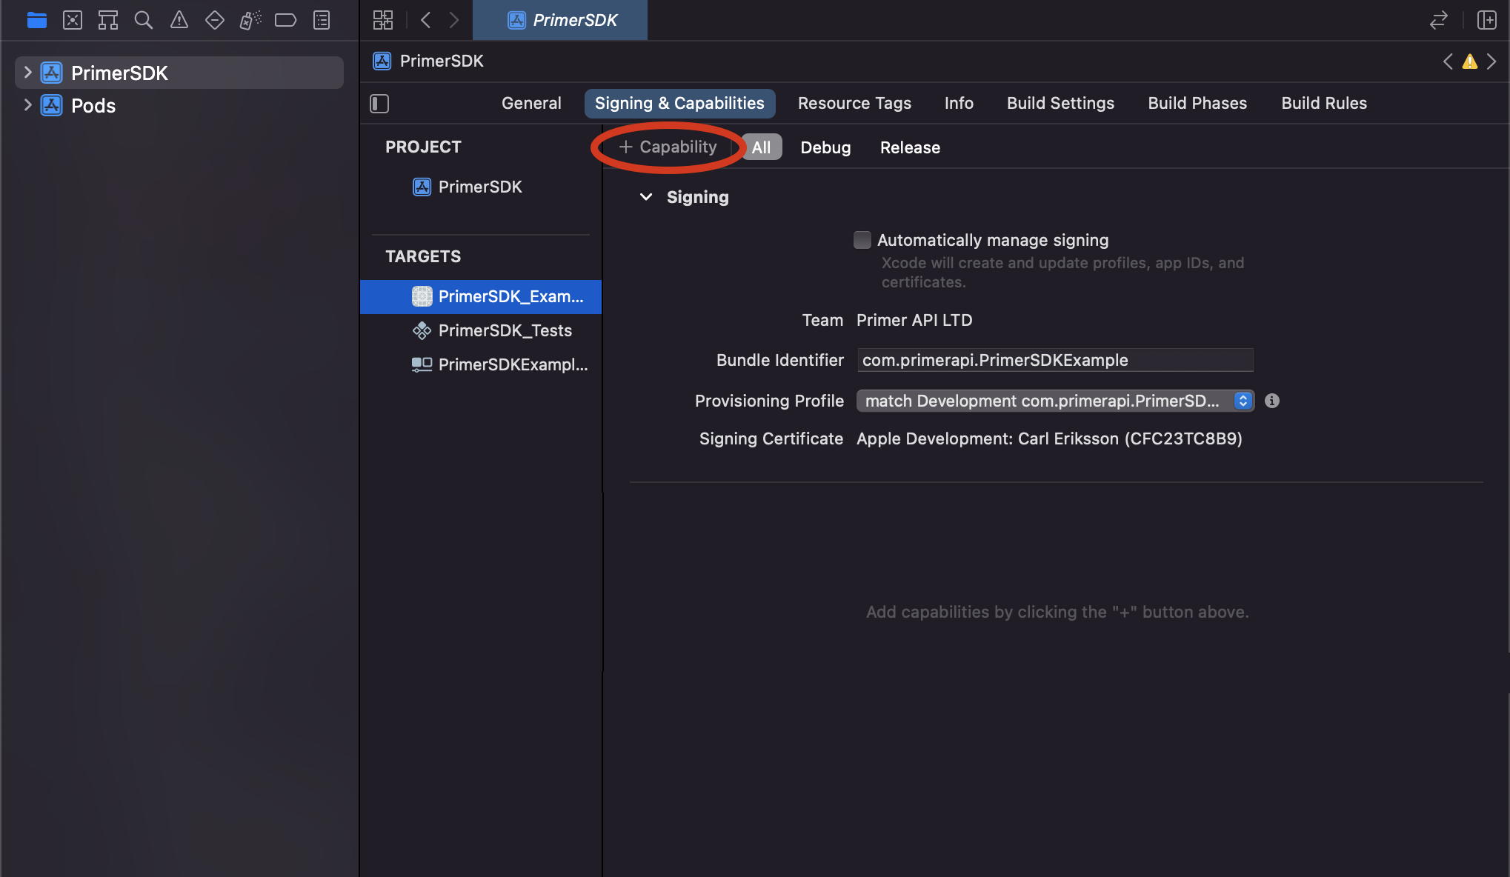
Task: Select the Debug configuration filter
Action: pos(825,147)
